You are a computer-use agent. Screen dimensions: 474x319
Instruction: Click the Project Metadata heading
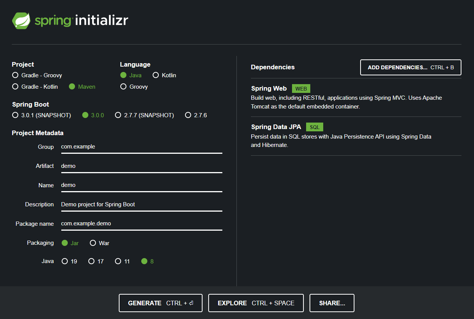(38, 133)
